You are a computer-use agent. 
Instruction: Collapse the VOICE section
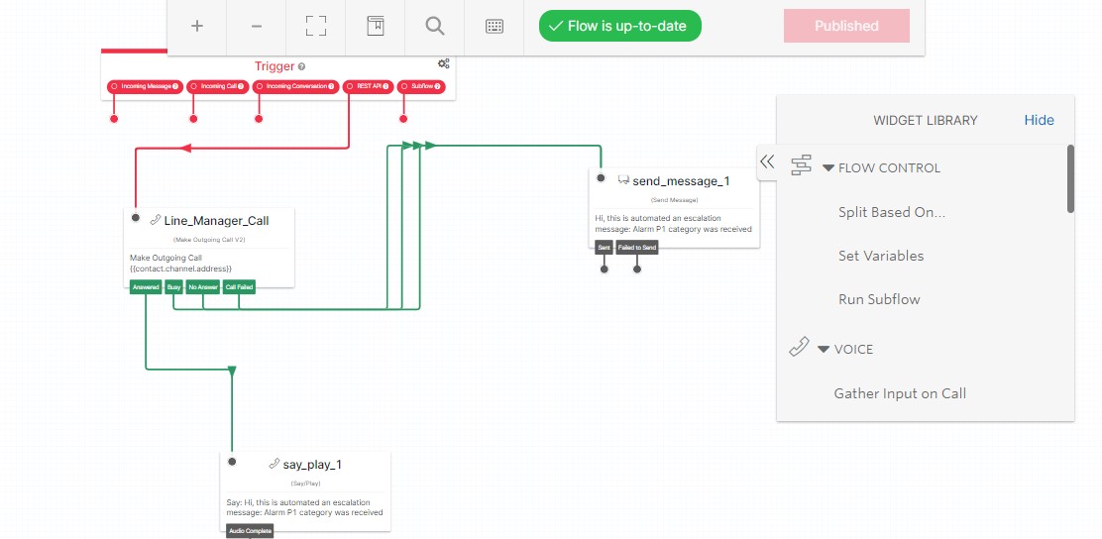[824, 350]
